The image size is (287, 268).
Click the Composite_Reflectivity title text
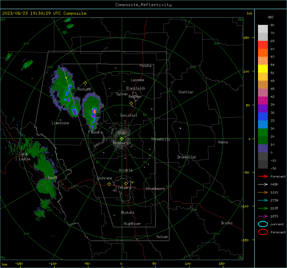pos(143,5)
